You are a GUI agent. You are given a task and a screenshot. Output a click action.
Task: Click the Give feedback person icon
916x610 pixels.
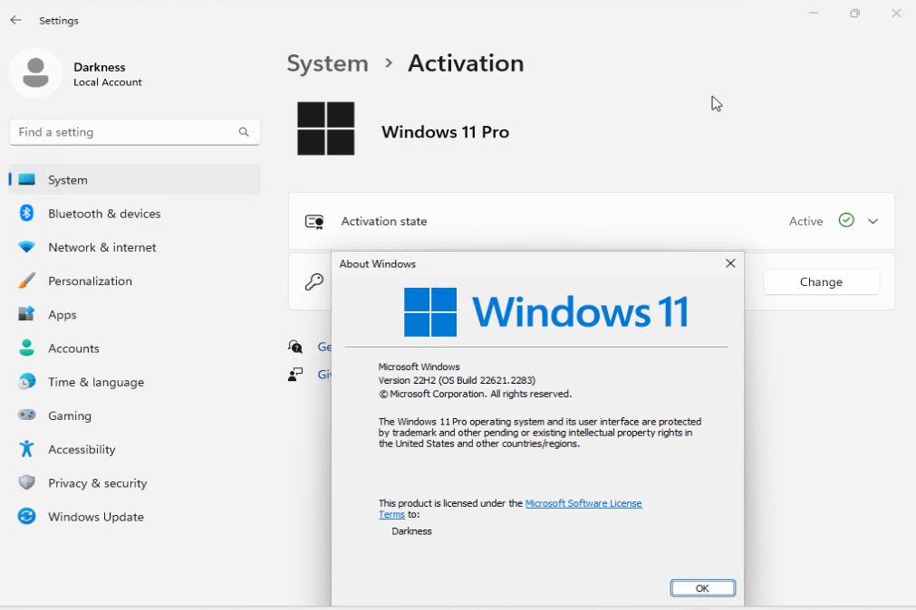[x=295, y=374]
